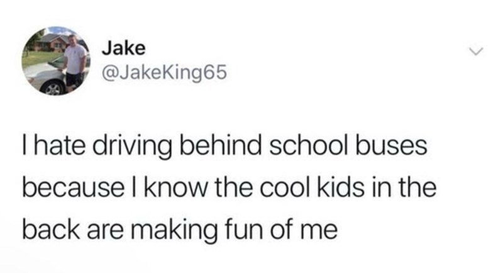
Task: Open Jake's circular profile picture
Action: click(x=56, y=61)
